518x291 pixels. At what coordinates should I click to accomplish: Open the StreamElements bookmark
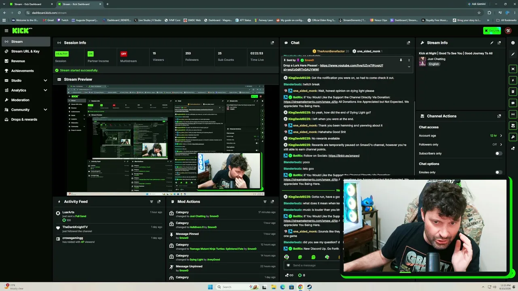coord(352,20)
